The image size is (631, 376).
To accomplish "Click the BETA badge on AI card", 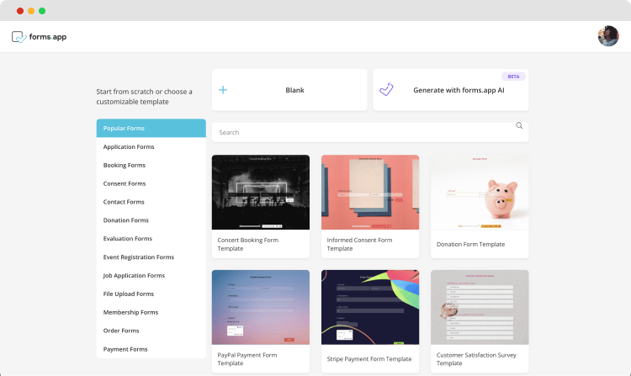I will coord(513,76).
